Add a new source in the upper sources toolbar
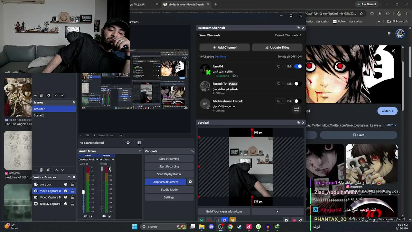 click(35, 95)
